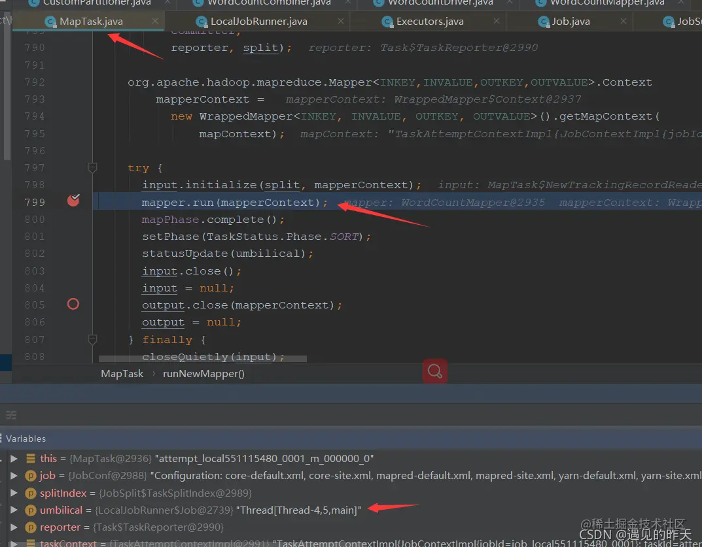Image resolution: width=702 pixels, height=547 pixels.
Task: Select the 'this' MapTask variable row
Action: click(x=351, y=458)
